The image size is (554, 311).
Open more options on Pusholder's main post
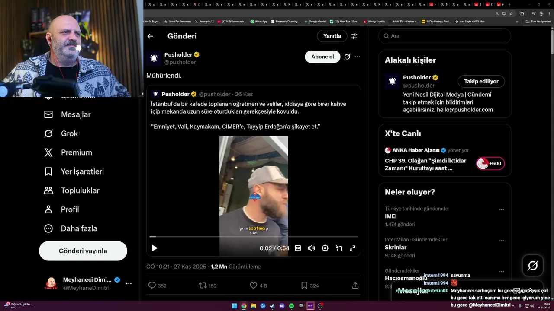(357, 57)
